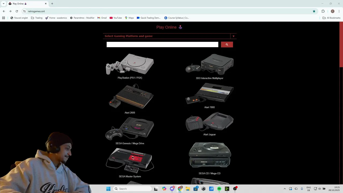The image size is (343, 193).
Task: Open the ENG DE language switcher
Action: [x=309, y=189]
